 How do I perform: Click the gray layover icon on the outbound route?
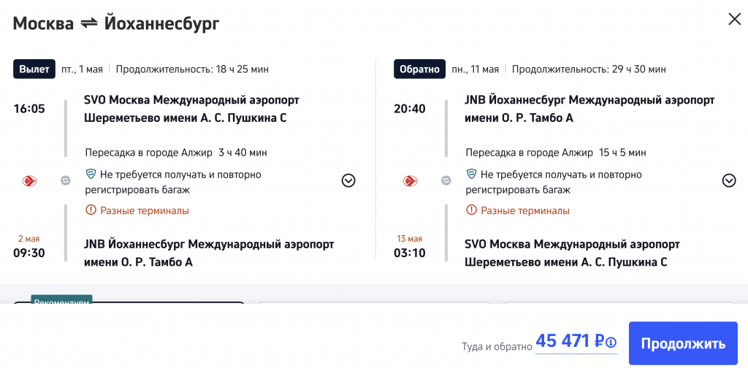coord(65,180)
